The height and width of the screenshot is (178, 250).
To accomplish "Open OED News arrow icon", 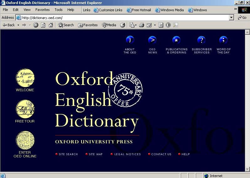I will click(x=153, y=40).
